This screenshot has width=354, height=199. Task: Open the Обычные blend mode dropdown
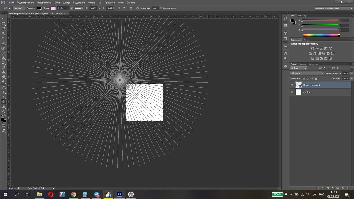[307, 73]
